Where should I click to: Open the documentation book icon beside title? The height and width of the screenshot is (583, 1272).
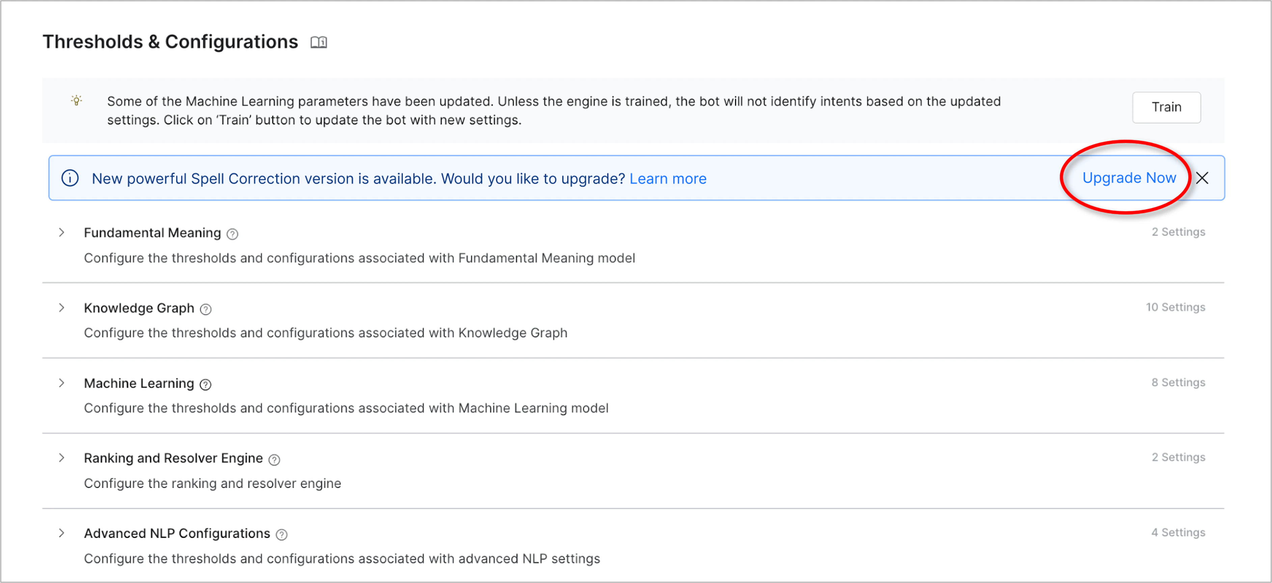319,43
